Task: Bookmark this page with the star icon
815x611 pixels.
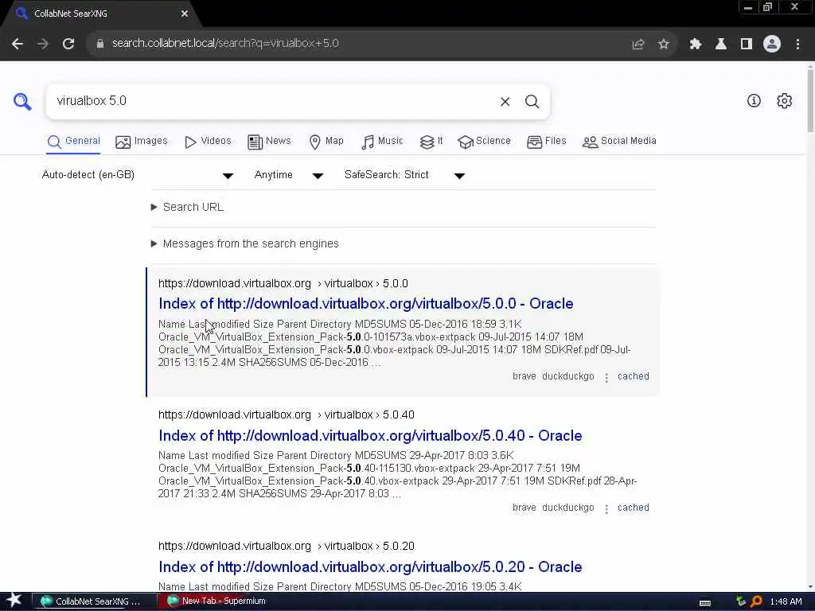Action: tap(663, 45)
